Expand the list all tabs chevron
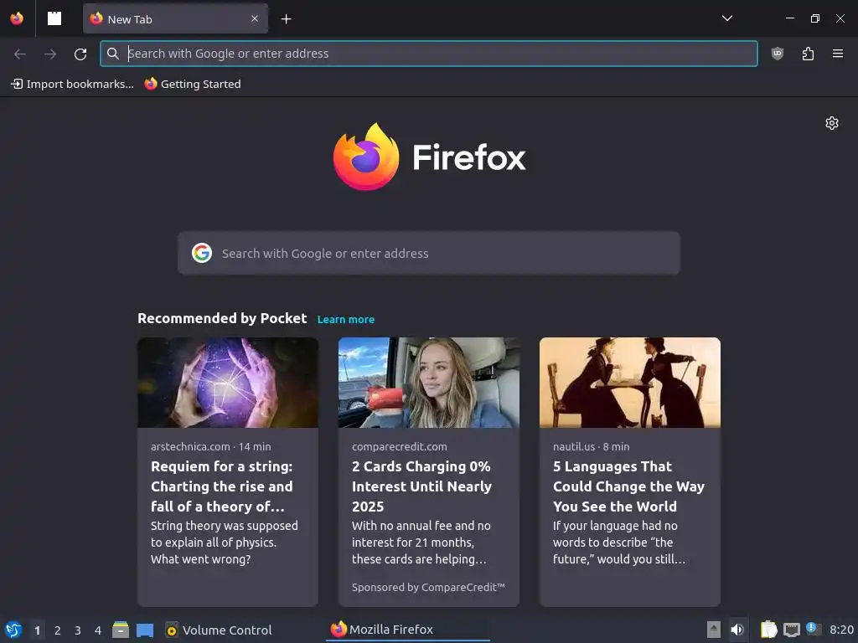 click(x=726, y=18)
